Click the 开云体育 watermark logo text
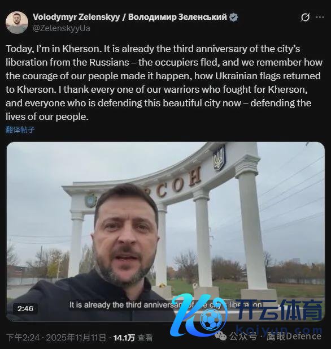This screenshot has width=331, height=349. [x=281, y=309]
